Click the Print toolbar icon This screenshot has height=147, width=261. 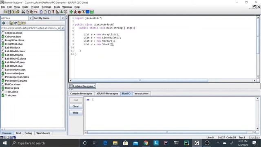[x=17, y=12]
